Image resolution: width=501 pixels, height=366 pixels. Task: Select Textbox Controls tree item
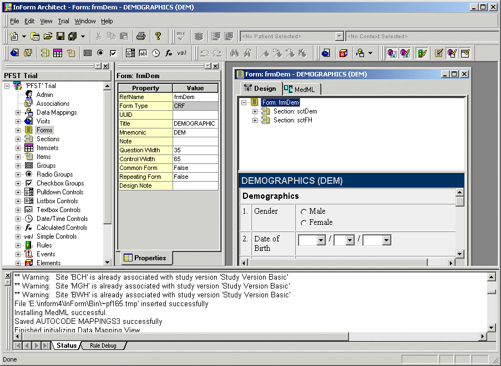[x=58, y=210]
